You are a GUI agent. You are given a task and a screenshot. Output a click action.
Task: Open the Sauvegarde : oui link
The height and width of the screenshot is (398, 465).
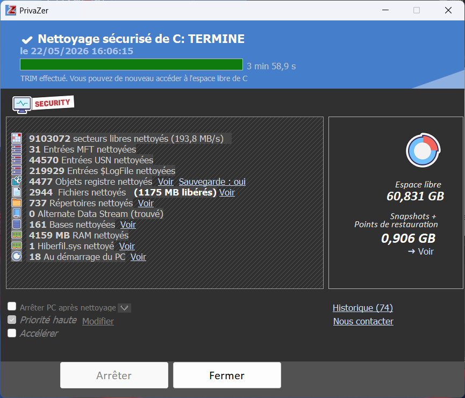[x=212, y=182]
